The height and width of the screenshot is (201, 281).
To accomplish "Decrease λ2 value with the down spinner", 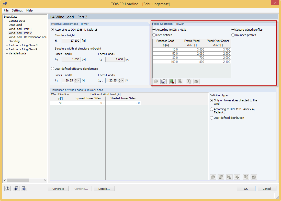I will [119, 81].
